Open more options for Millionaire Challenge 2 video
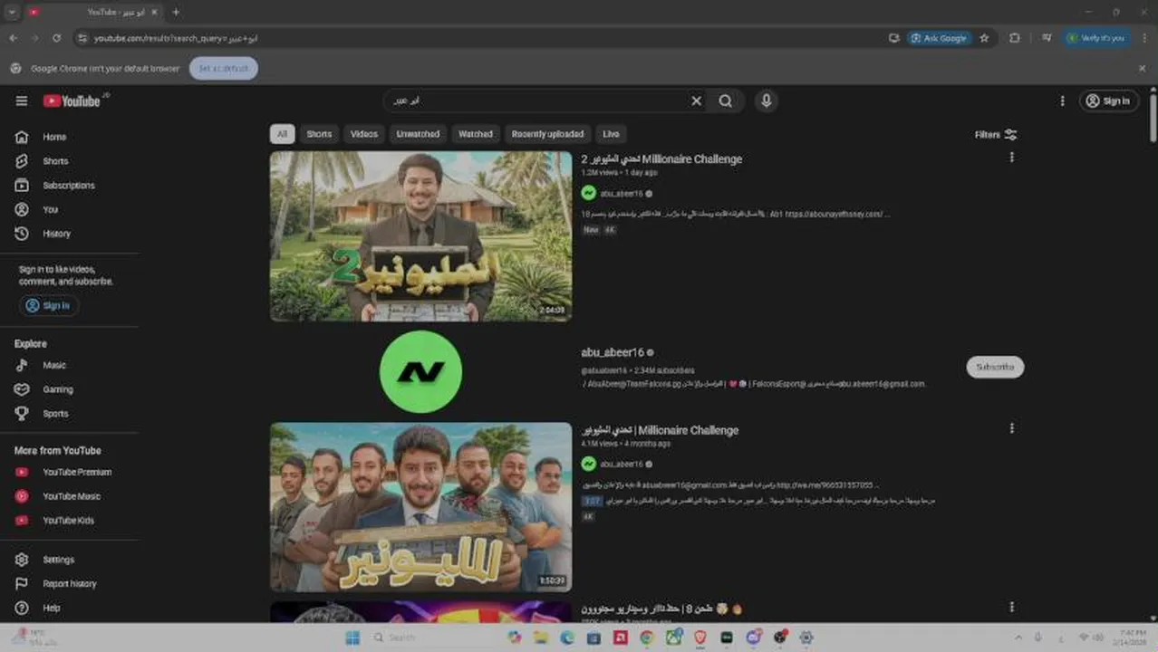 tap(1011, 158)
